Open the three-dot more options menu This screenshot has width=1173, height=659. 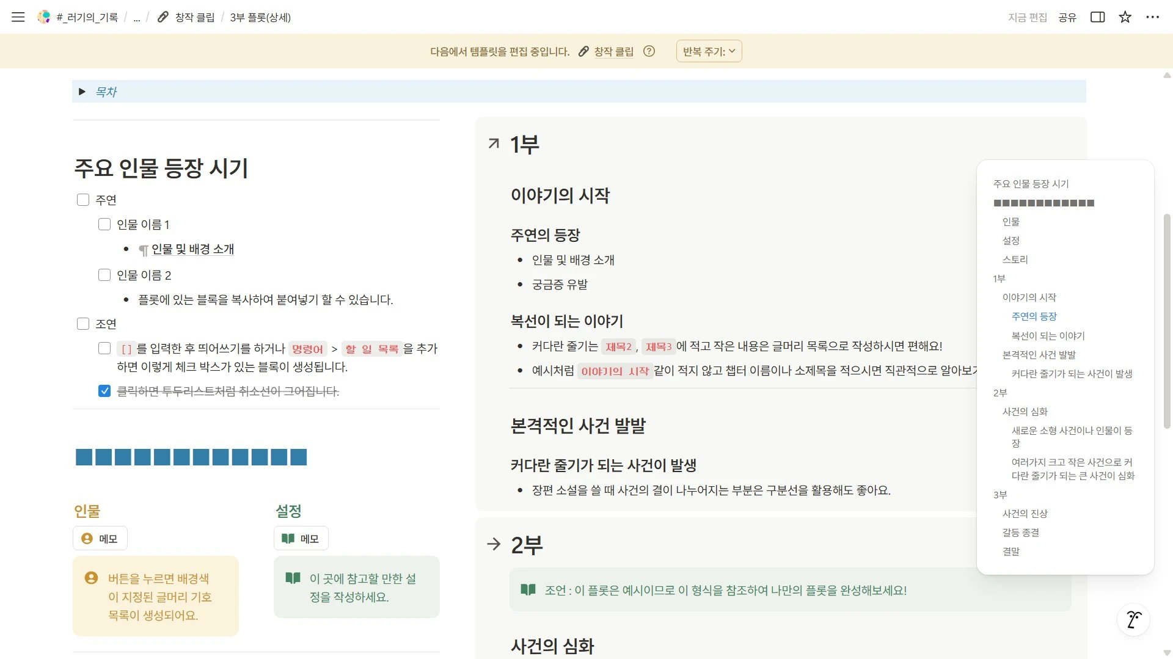pyautogui.click(x=1152, y=17)
